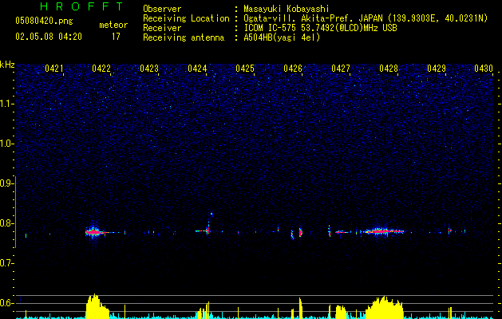502x319 pixels.
Task: Click the Receiving antenna label
Action: [x=184, y=37]
